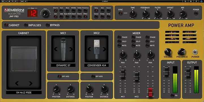Enable the input FIX button
This screenshot has width=204, height=102.
click(x=173, y=96)
